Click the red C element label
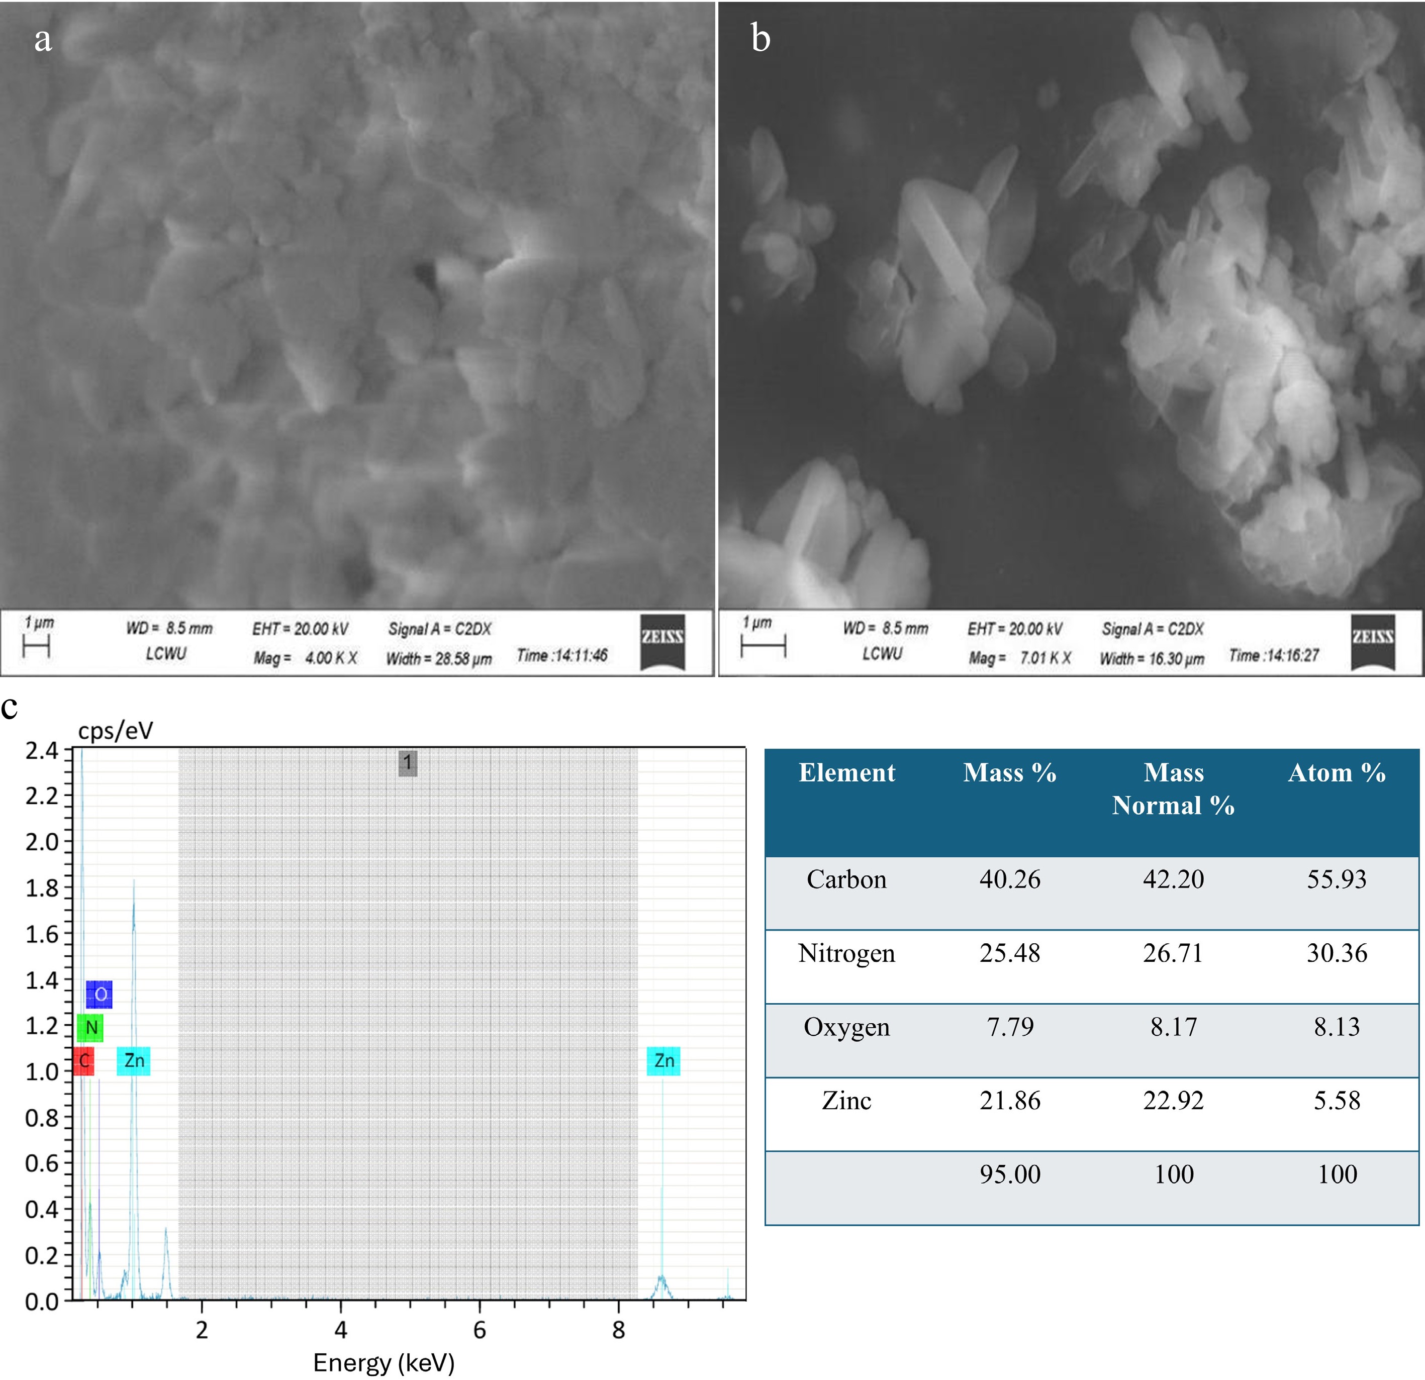This screenshot has height=1380, width=1425. click(x=83, y=1061)
